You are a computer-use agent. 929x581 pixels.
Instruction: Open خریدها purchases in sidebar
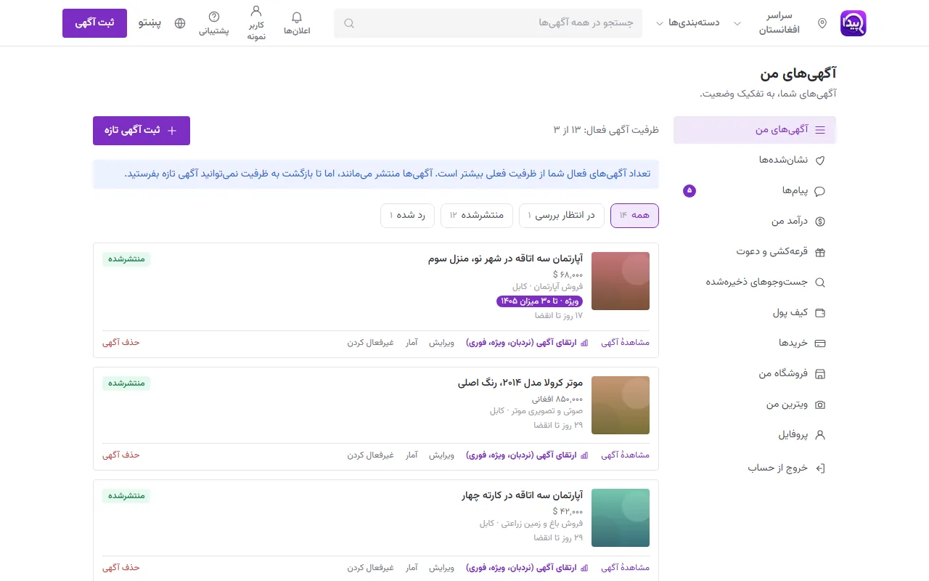click(755, 343)
